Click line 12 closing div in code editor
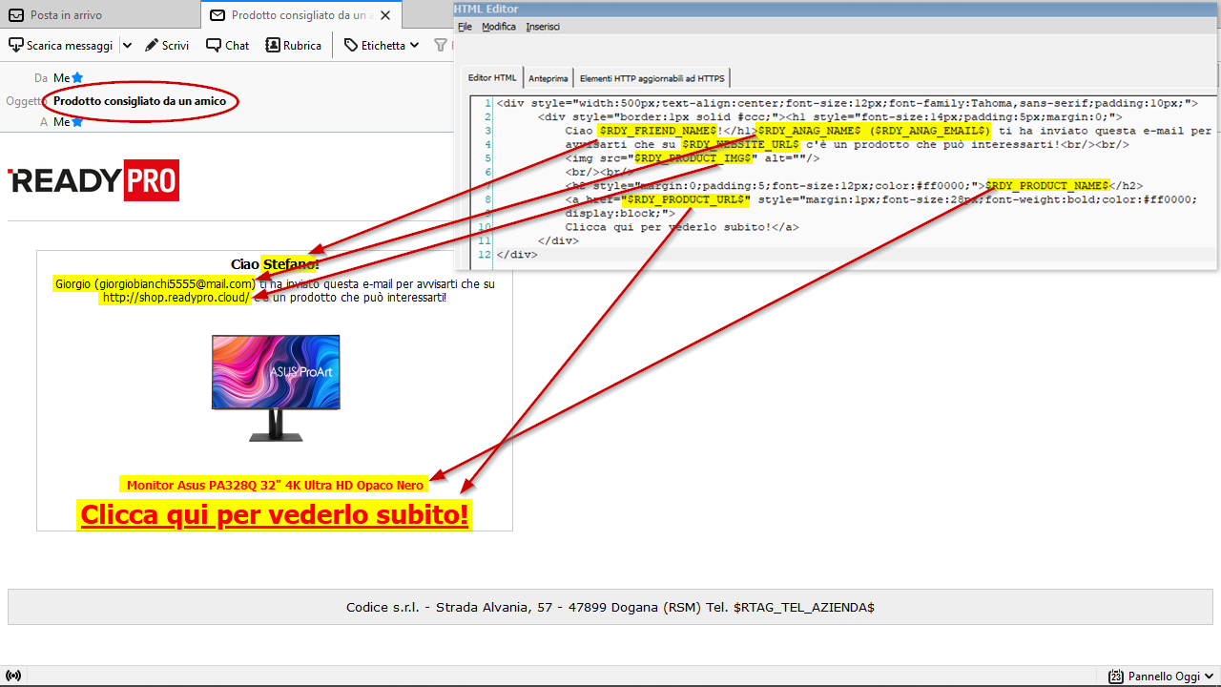1221x687 pixels. click(517, 255)
